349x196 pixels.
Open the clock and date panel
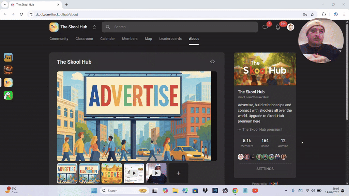coord(332,191)
